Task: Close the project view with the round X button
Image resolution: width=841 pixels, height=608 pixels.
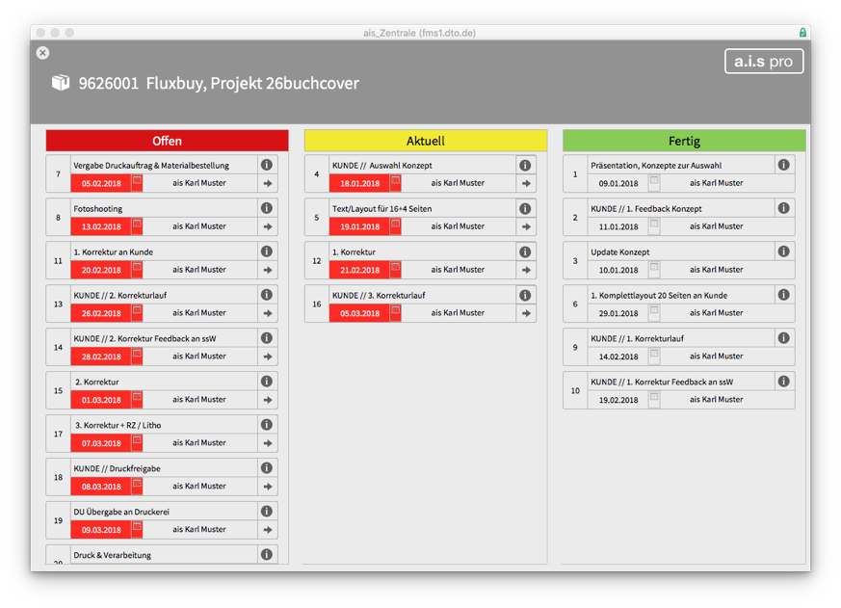Action: [43, 53]
